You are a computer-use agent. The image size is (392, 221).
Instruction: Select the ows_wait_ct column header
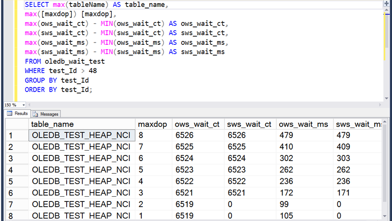pos(198,124)
